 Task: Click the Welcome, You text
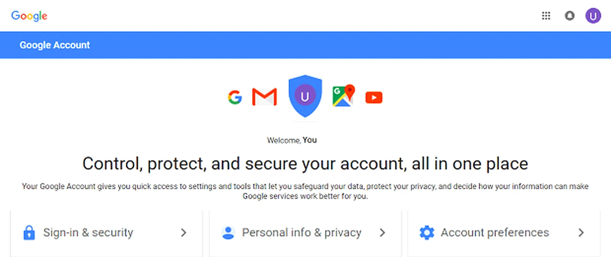pyautogui.click(x=292, y=140)
